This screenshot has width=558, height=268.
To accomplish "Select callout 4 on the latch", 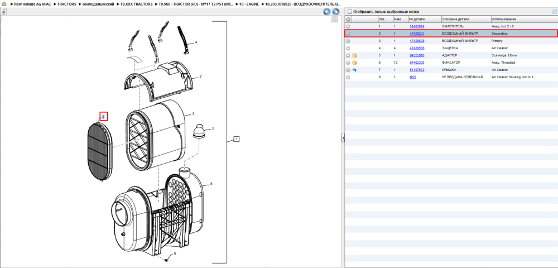I will click(196, 42).
